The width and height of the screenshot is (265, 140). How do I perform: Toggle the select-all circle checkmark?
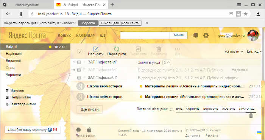tap(80, 51)
